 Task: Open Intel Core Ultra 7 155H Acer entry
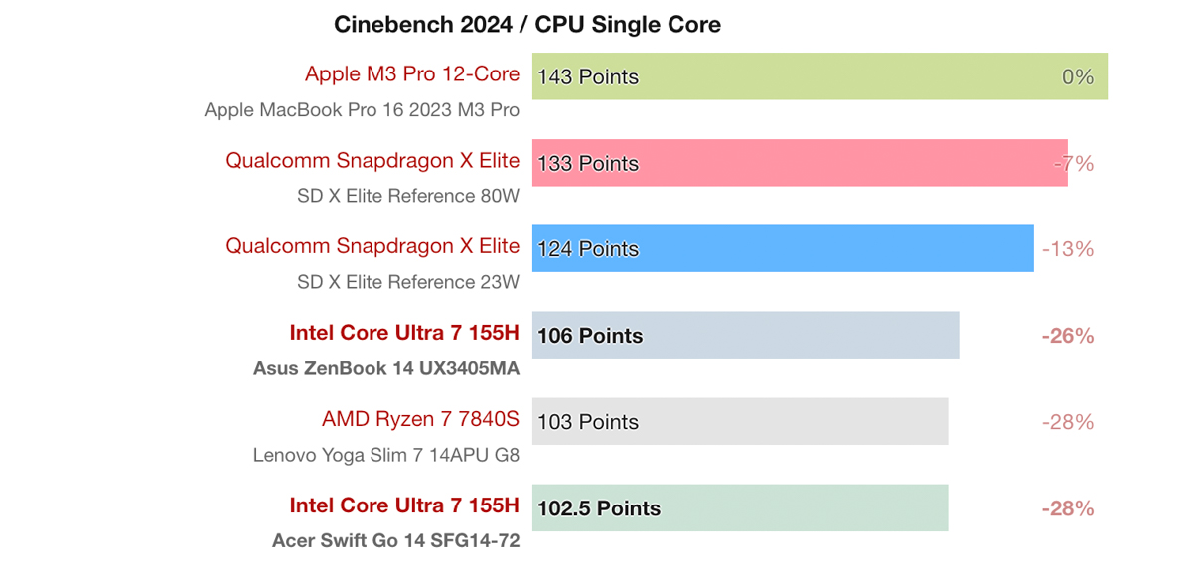pos(404,505)
